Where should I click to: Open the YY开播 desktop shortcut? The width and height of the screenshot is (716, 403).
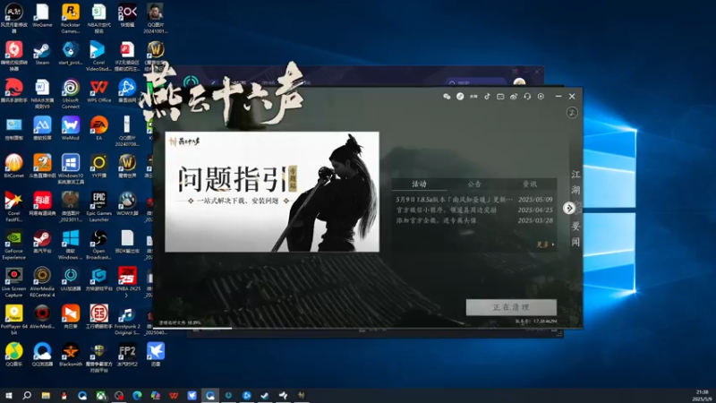[x=98, y=167]
